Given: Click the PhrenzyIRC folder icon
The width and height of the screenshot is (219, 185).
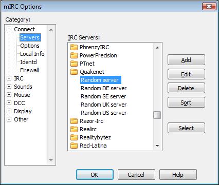Looking at the screenshot, I should tap(74, 47).
